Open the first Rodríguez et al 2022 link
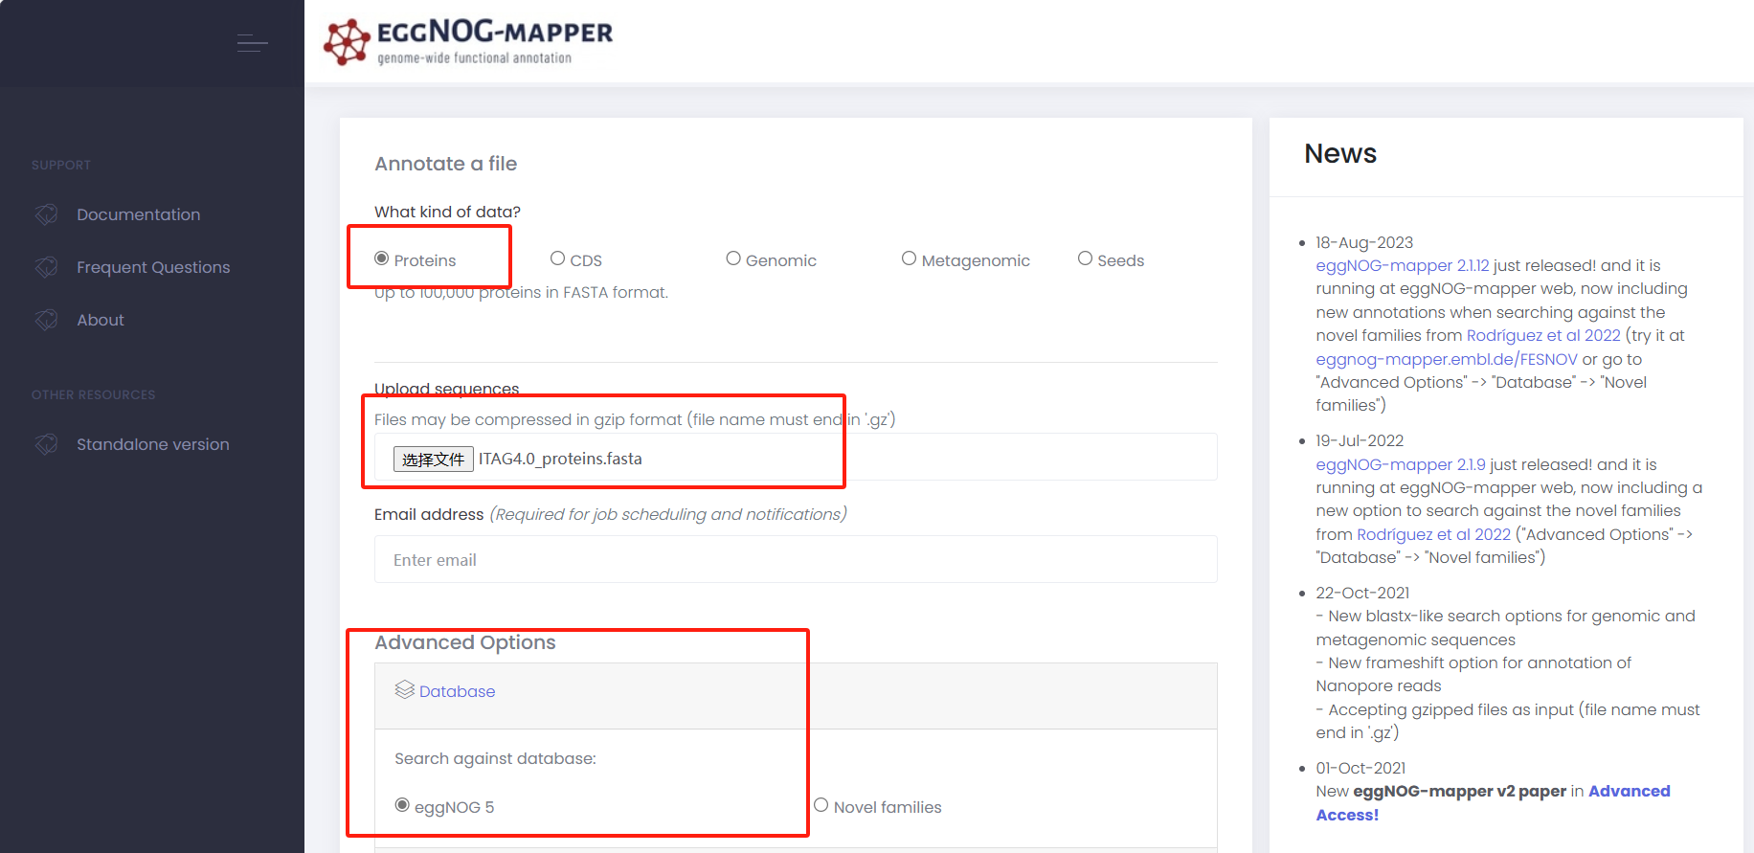 click(x=1543, y=335)
